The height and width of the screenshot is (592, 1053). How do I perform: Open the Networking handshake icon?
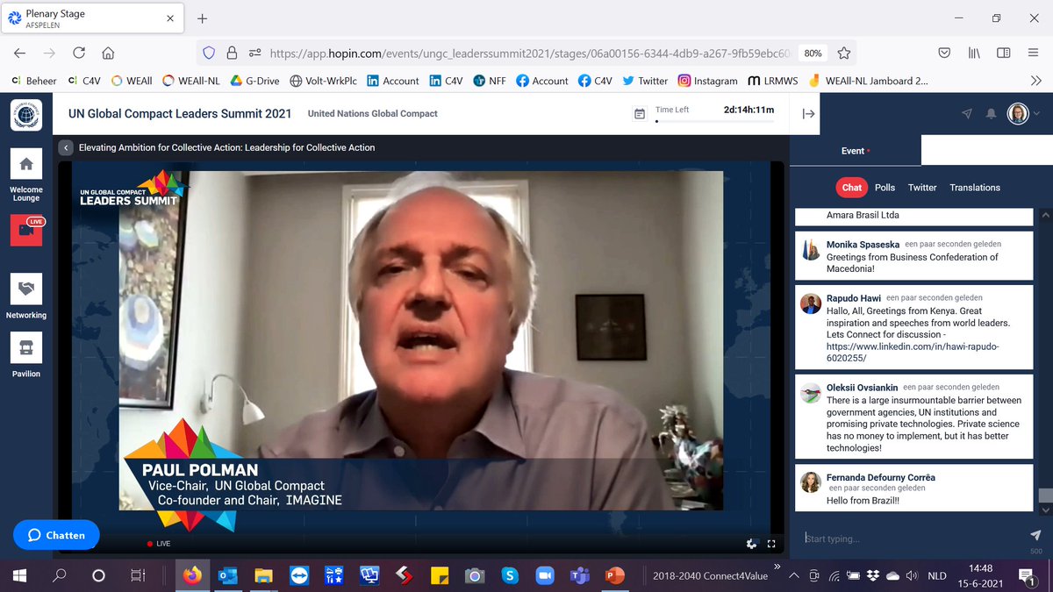tap(26, 289)
